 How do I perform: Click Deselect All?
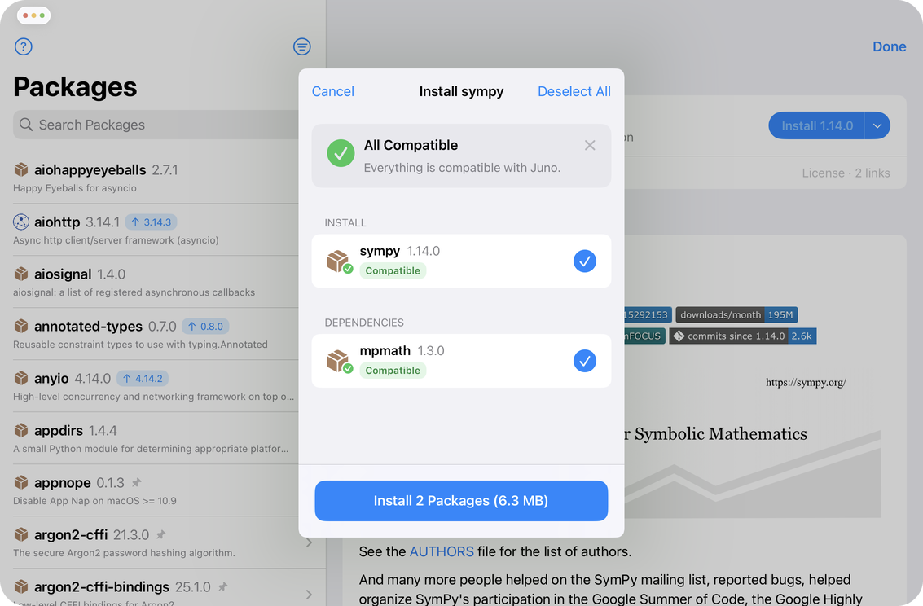click(x=574, y=91)
